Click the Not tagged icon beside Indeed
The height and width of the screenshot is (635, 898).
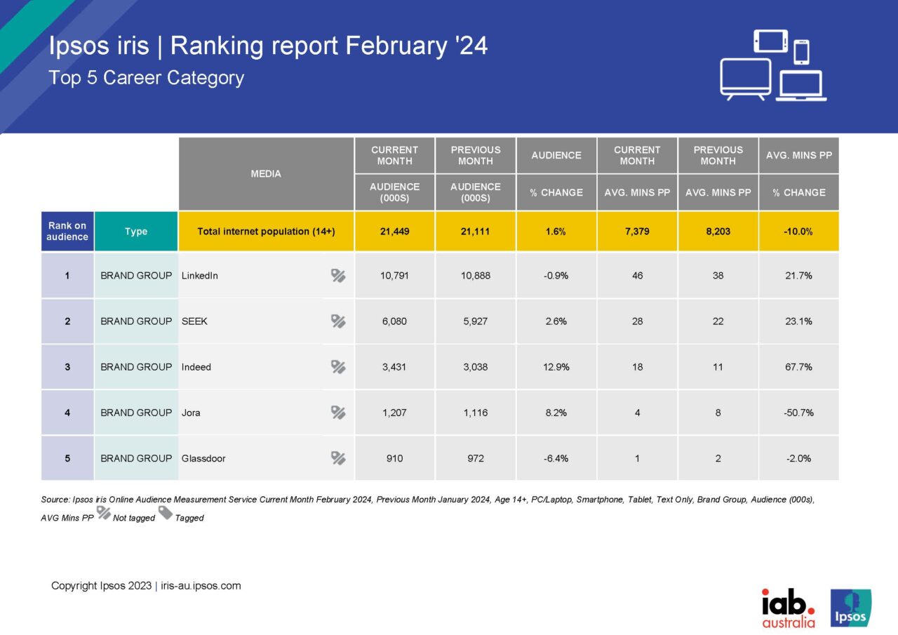[339, 367]
